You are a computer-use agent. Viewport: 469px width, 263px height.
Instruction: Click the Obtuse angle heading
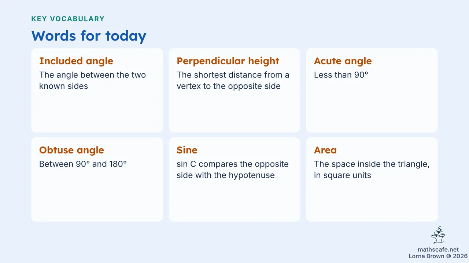tap(71, 150)
